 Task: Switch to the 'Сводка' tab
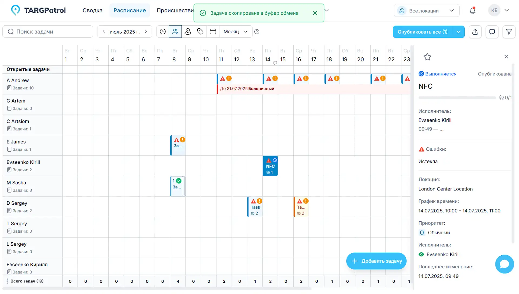point(92,10)
